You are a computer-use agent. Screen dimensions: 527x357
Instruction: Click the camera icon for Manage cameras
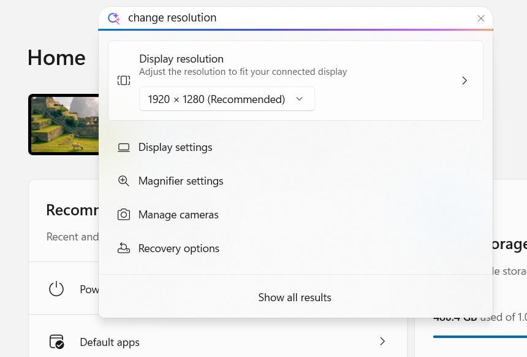coord(124,215)
